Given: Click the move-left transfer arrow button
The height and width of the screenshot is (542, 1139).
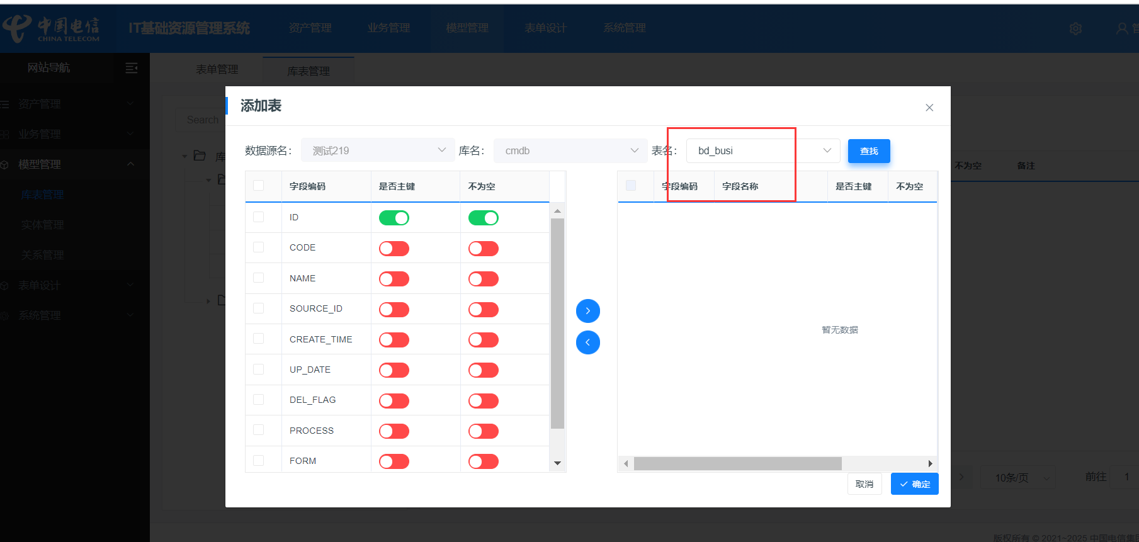Looking at the screenshot, I should [587, 342].
